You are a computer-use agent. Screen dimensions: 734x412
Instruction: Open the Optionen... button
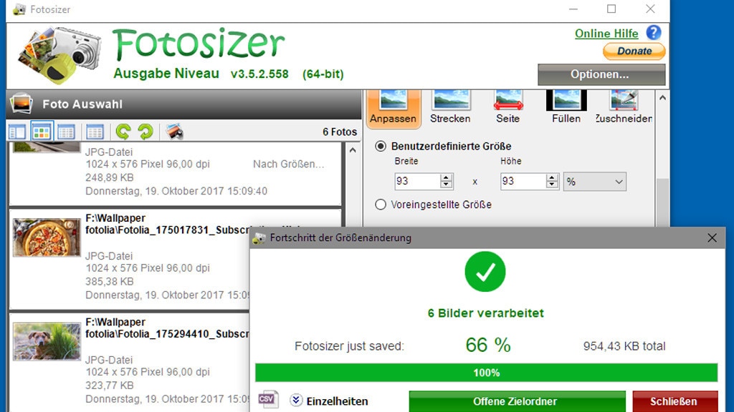[601, 74]
